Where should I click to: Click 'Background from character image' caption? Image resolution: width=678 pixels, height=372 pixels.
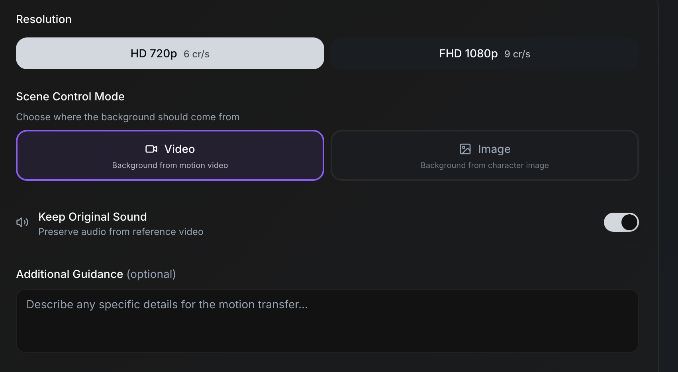pos(485,165)
